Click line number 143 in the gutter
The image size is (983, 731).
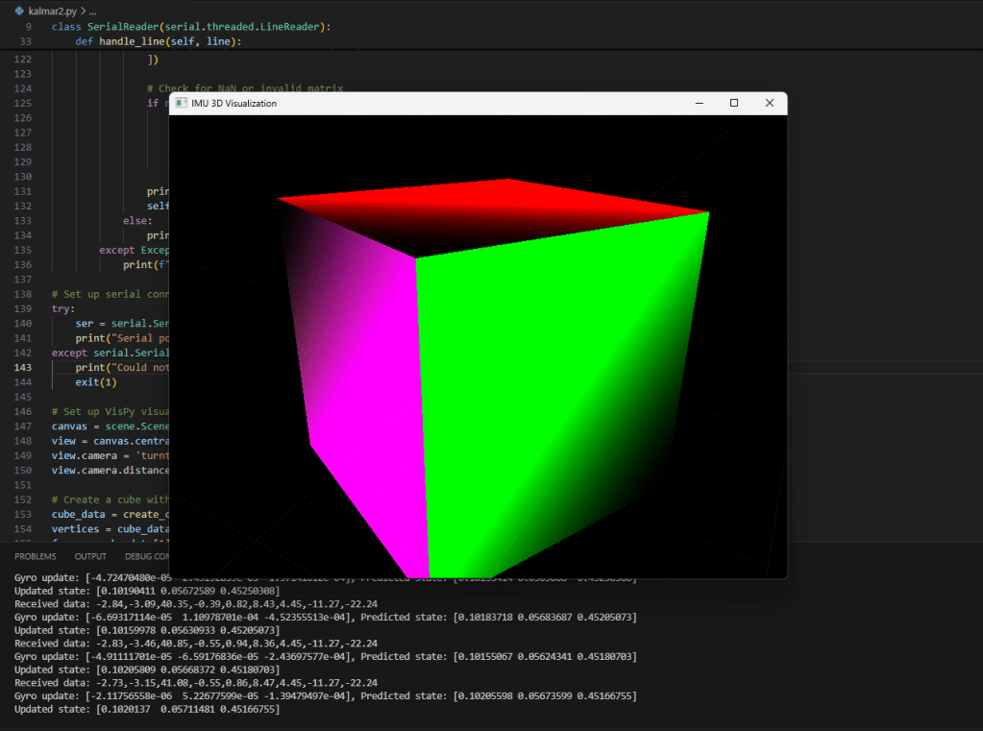click(x=25, y=368)
